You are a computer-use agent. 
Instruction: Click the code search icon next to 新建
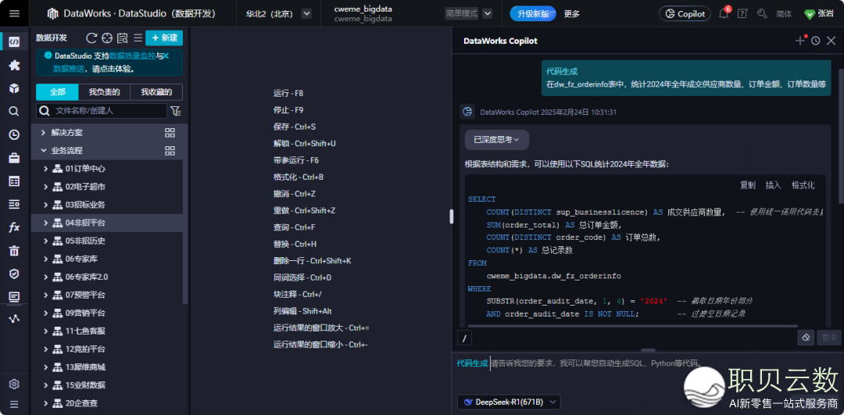pyautogui.click(x=123, y=38)
